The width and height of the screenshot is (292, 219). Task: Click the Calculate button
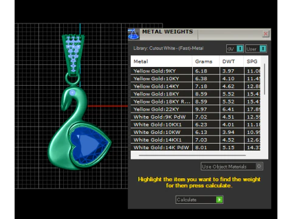pos(199,200)
